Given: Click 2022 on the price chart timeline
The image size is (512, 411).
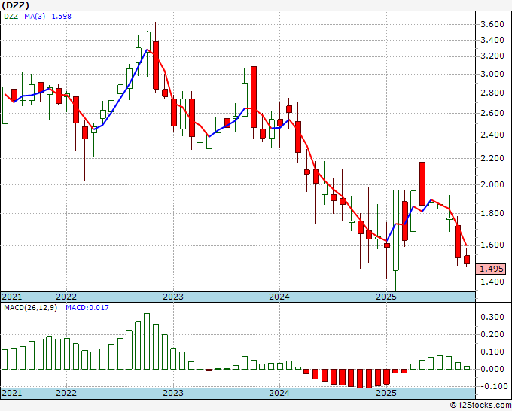Looking at the screenshot, I should pyautogui.click(x=66, y=297).
